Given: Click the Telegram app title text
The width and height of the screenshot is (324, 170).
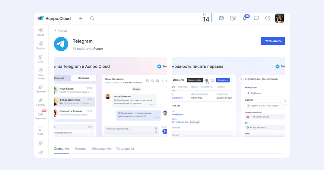Looking at the screenshot, I should pos(83,41).
